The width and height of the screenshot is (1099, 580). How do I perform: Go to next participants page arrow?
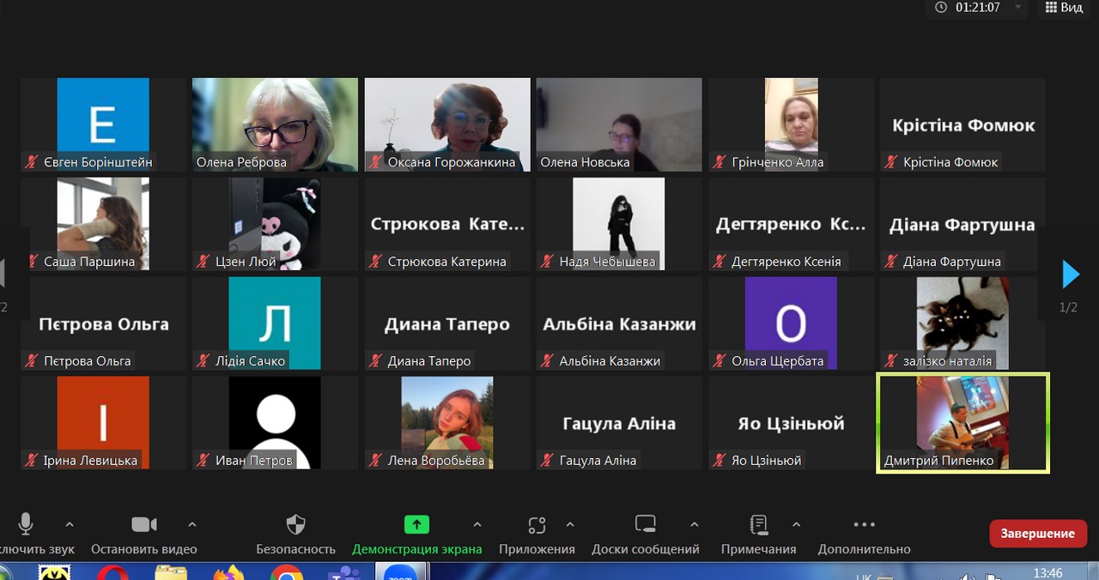[x=1070, y=274]
